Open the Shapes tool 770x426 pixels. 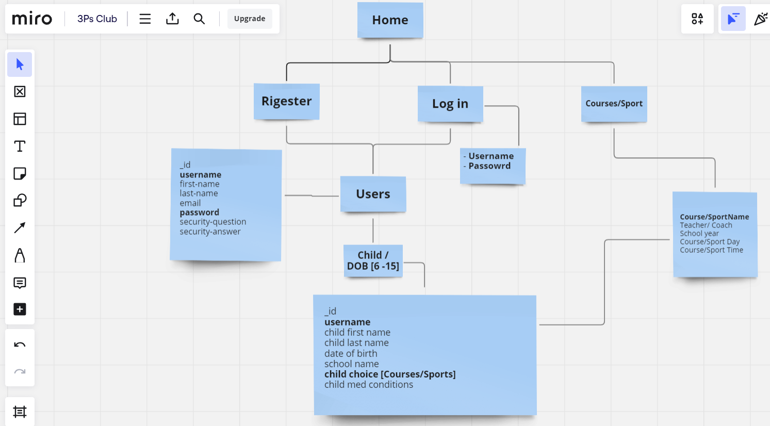20,201
